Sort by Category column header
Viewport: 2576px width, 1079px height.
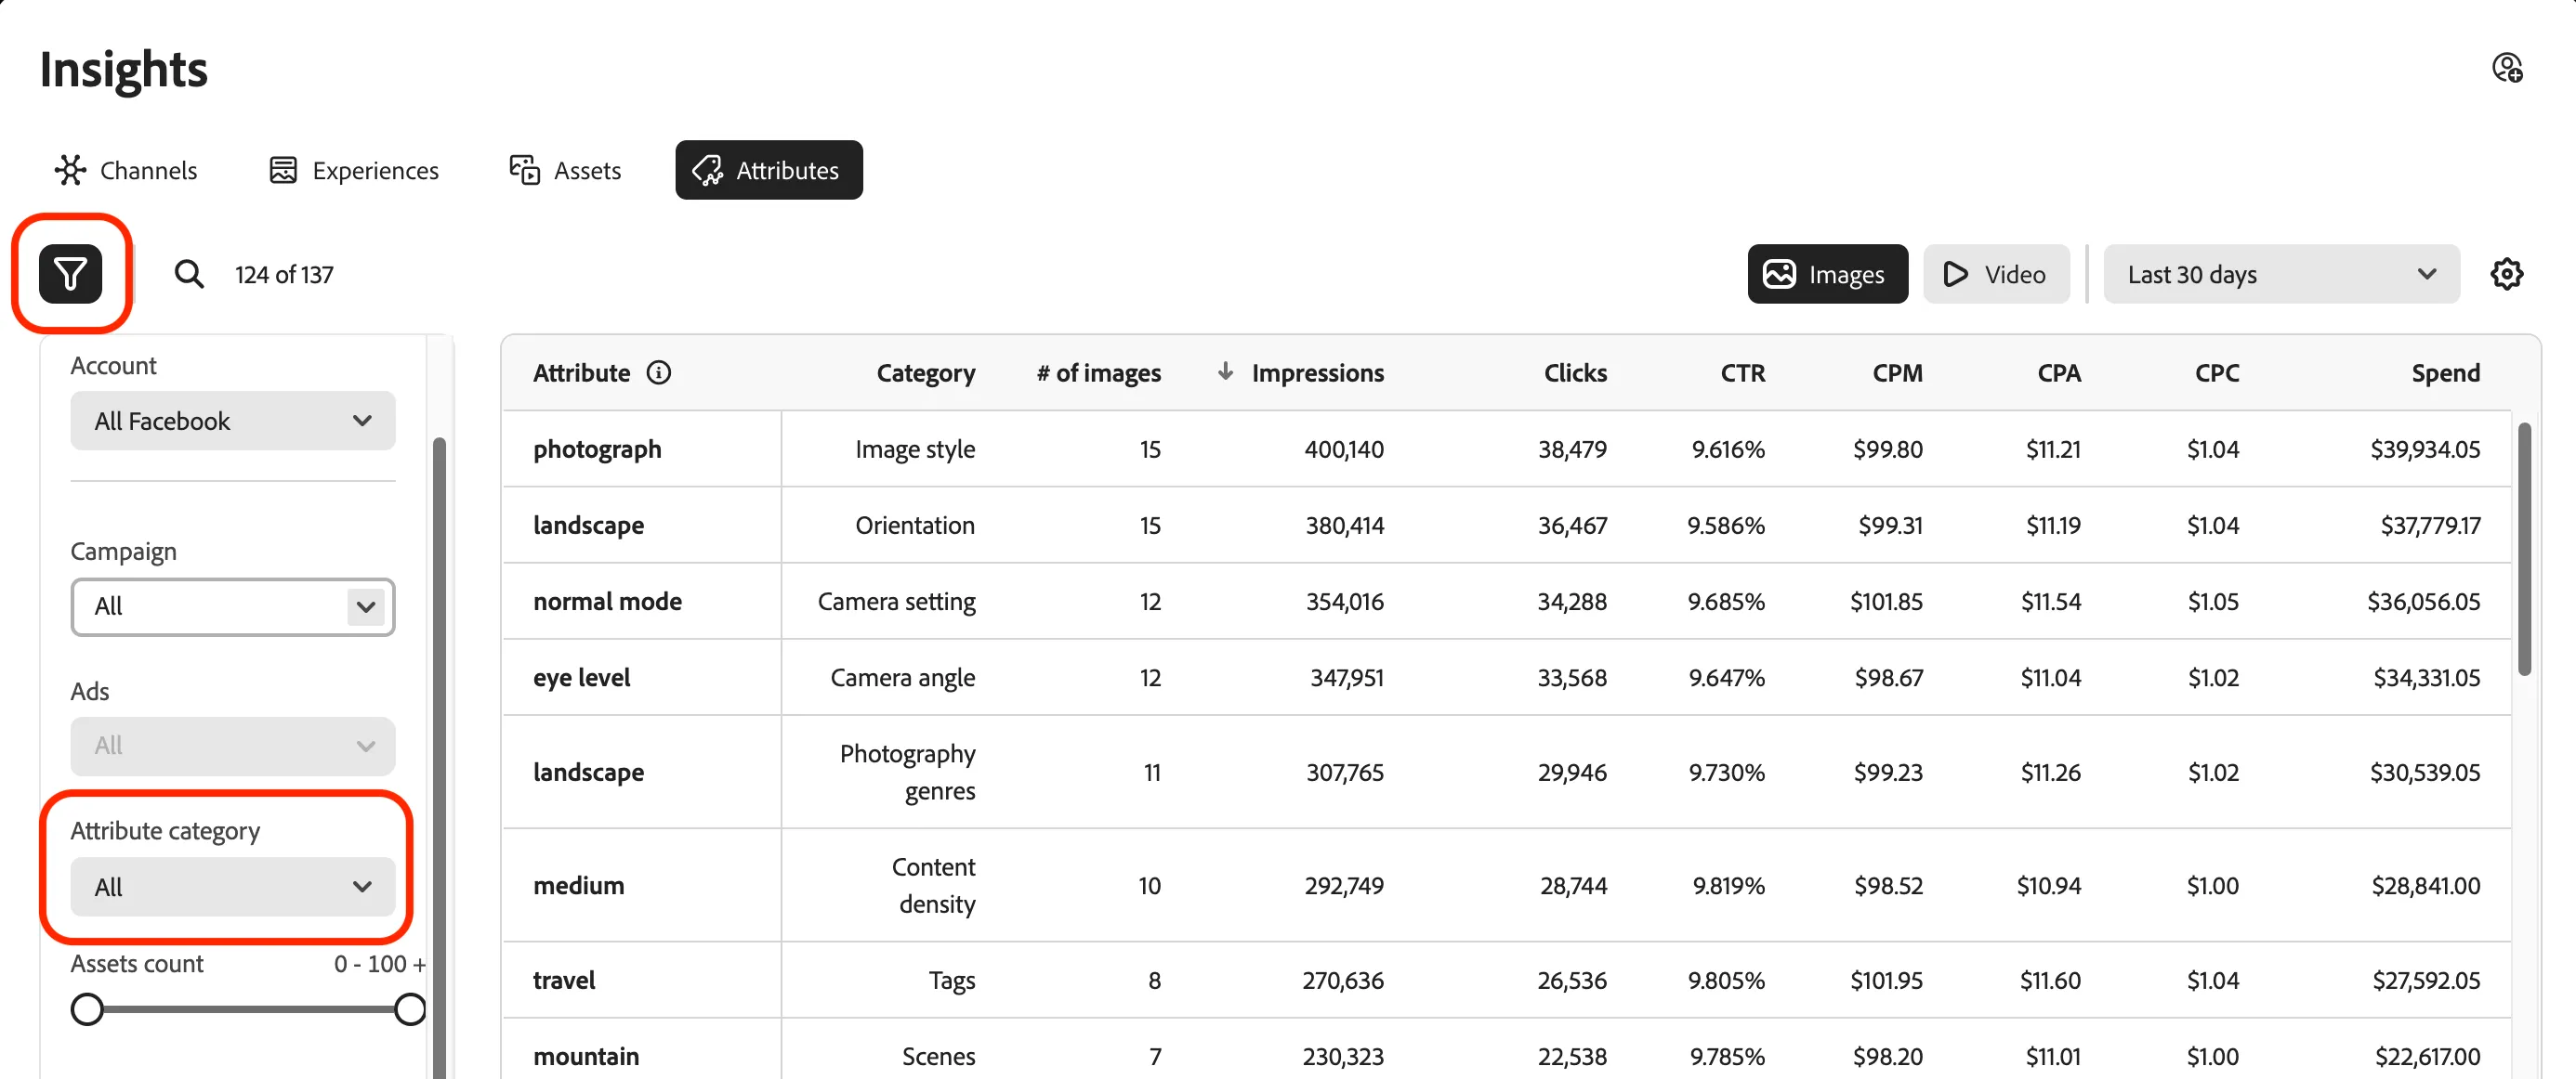925,372
